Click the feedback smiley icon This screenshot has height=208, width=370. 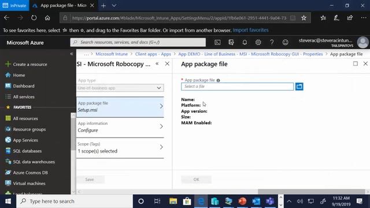(x=285, y=42)
